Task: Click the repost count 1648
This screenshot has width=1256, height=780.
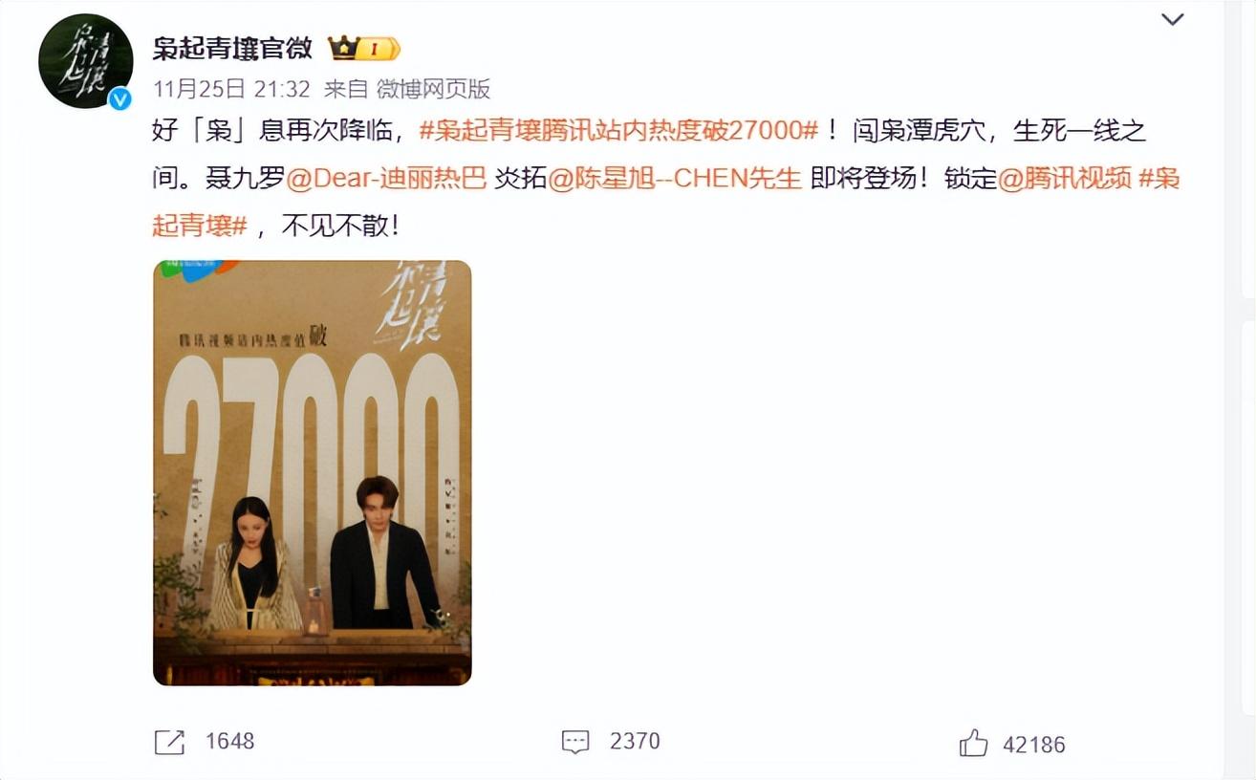Action: [x=230, y=742]
